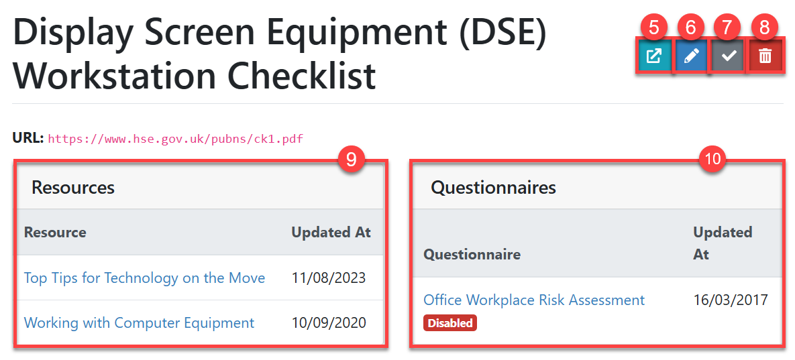This screenshot has width=795, height=360.
Task: Click the 10/09/2020 date cell
Action: tap(329, 322)
